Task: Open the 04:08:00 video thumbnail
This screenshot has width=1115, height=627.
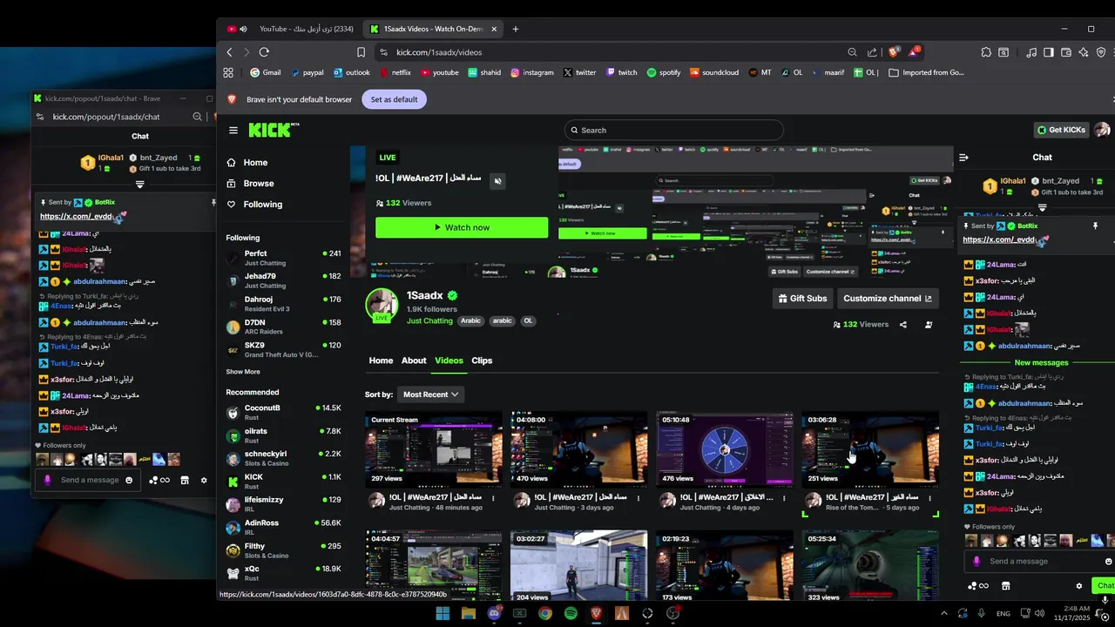Action: (578, 448)
